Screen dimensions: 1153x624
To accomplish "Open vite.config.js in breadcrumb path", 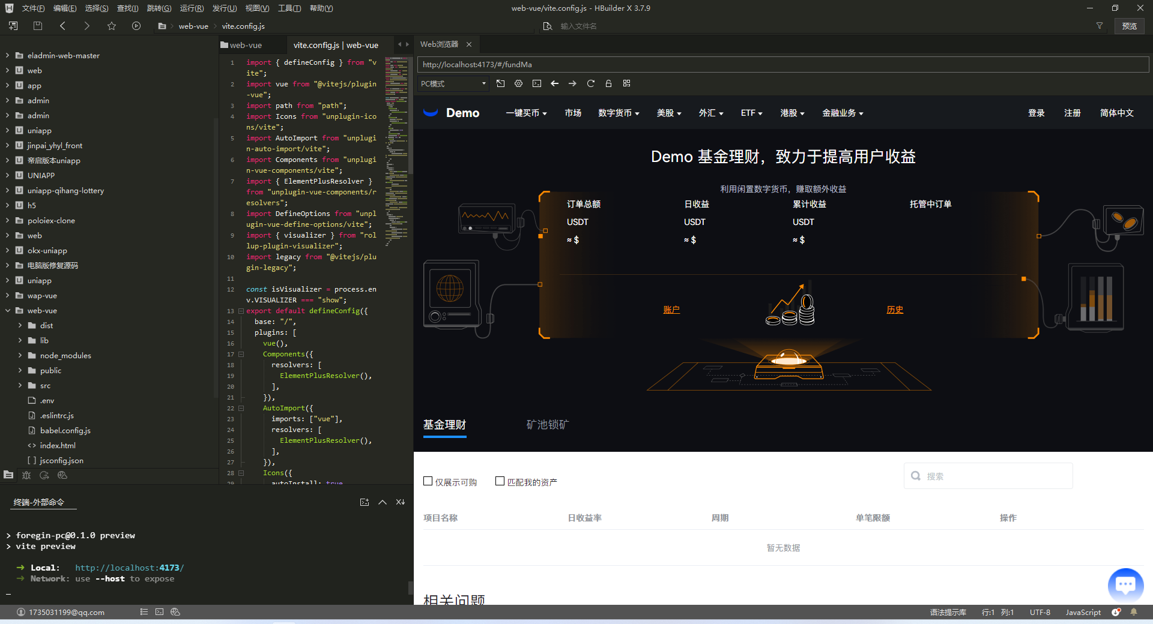I will 243,26.
